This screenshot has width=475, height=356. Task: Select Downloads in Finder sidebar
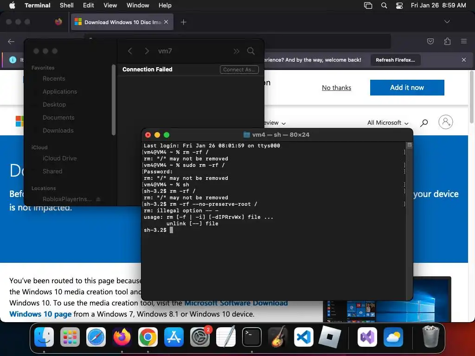point(58,130)
